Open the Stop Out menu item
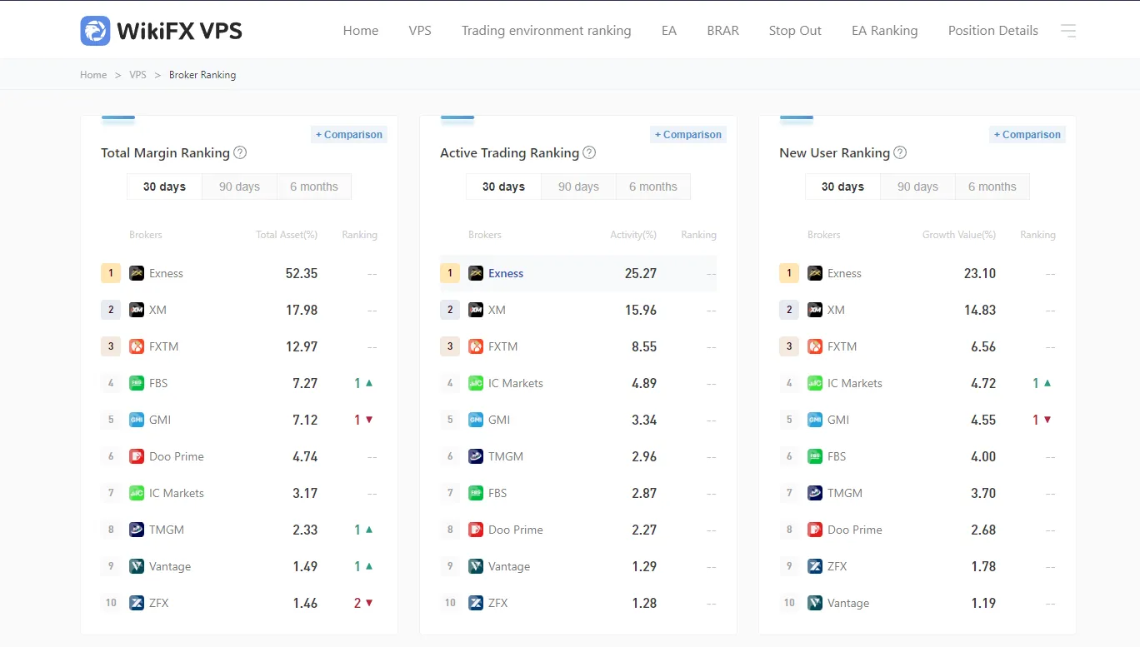This screenshot has width=1140, height=647. (x=795, y=31)
